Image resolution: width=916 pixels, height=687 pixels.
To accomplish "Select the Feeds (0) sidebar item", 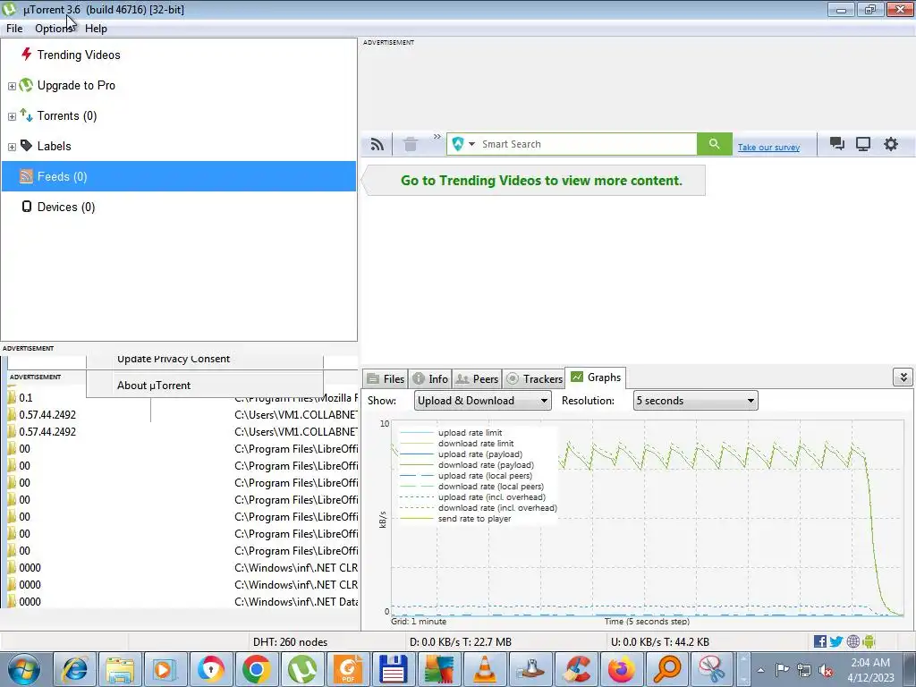I will tap(179, 176).
